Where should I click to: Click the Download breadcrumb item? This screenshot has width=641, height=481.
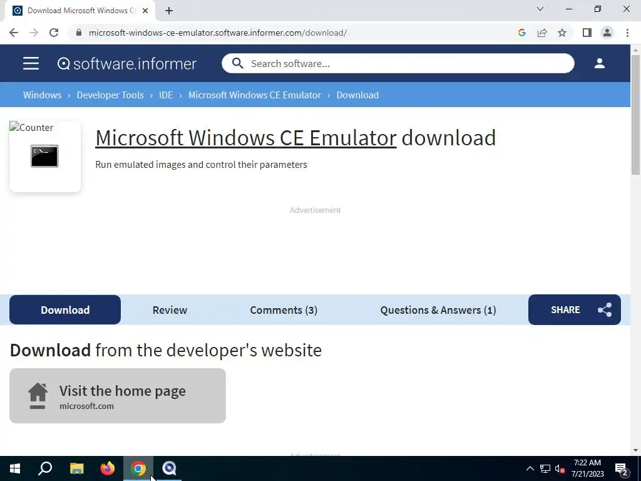tap(357, 95)
